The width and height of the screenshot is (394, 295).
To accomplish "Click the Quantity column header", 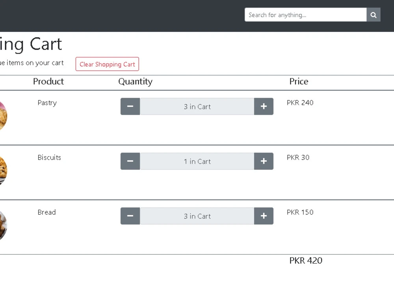I will coord(136,82).
